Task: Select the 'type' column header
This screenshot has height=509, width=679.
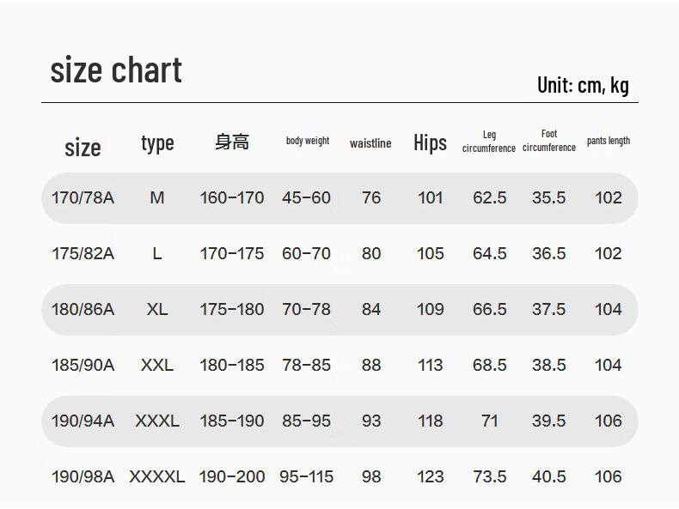Action: click(157, 143)
